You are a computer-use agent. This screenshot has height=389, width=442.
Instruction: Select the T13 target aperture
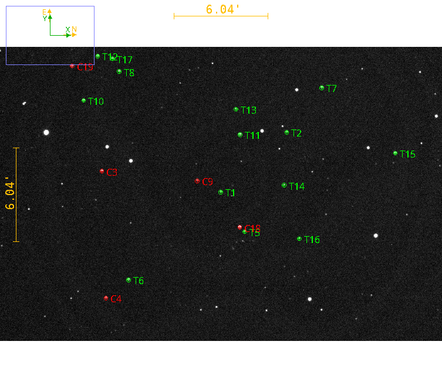[236, 110]
